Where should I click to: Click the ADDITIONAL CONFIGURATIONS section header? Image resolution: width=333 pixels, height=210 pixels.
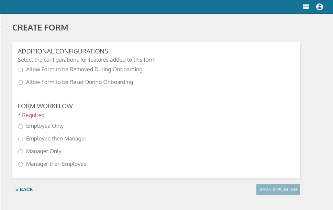pos(63,51)
